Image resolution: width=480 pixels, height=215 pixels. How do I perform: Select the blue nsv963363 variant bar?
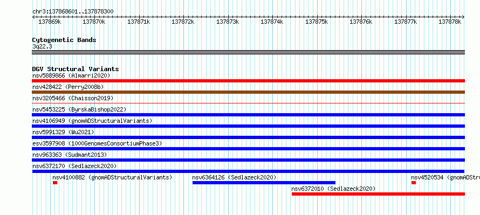pyautogui.click(x=248, y=160)
